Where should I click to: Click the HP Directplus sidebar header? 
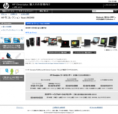pyautogui.click(x=12, y=24)
